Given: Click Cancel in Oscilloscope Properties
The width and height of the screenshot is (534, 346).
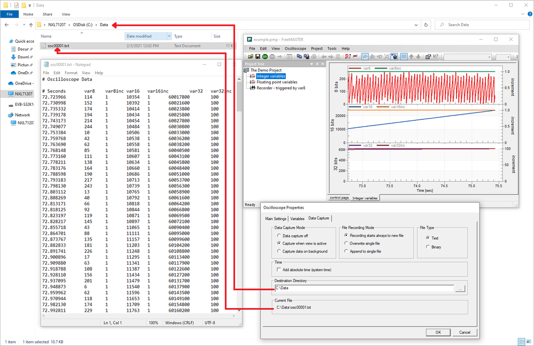Looking at the screenshot, I should click(x=465, y=333).
